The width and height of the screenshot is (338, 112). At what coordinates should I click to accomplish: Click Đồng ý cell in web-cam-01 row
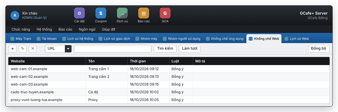click(x=181, y=69)
